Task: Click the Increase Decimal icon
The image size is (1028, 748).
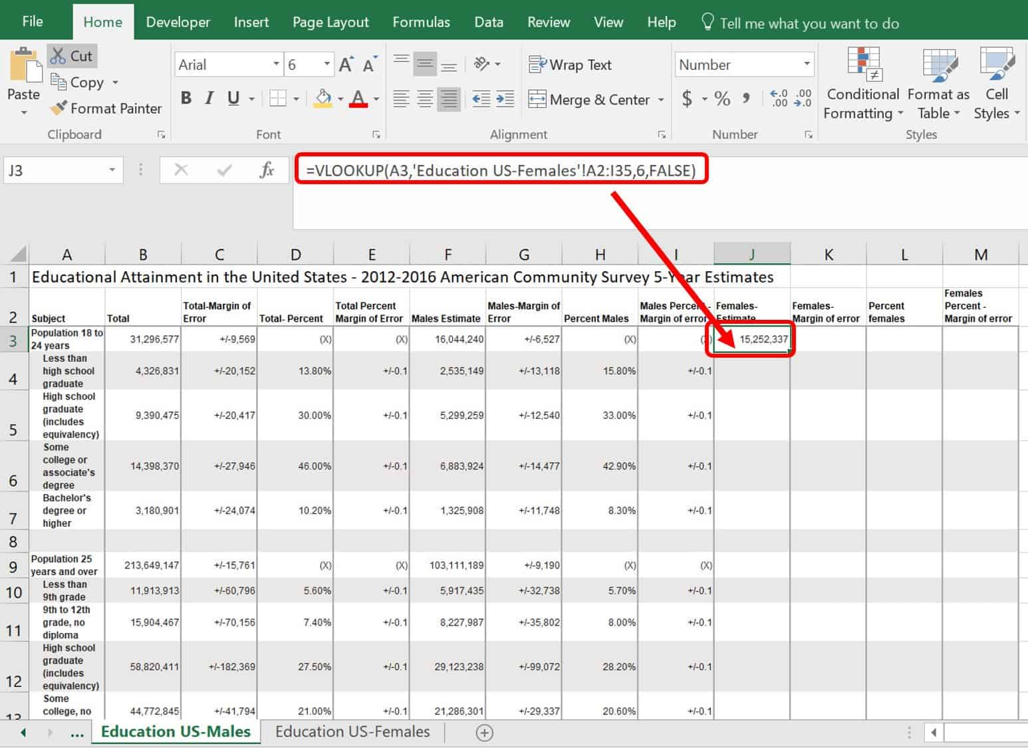Action: point(779,98)
